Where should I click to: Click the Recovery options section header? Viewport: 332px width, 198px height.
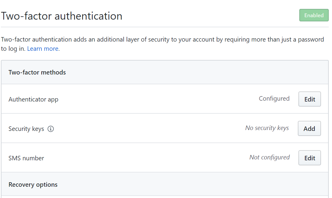coord(33,184)
